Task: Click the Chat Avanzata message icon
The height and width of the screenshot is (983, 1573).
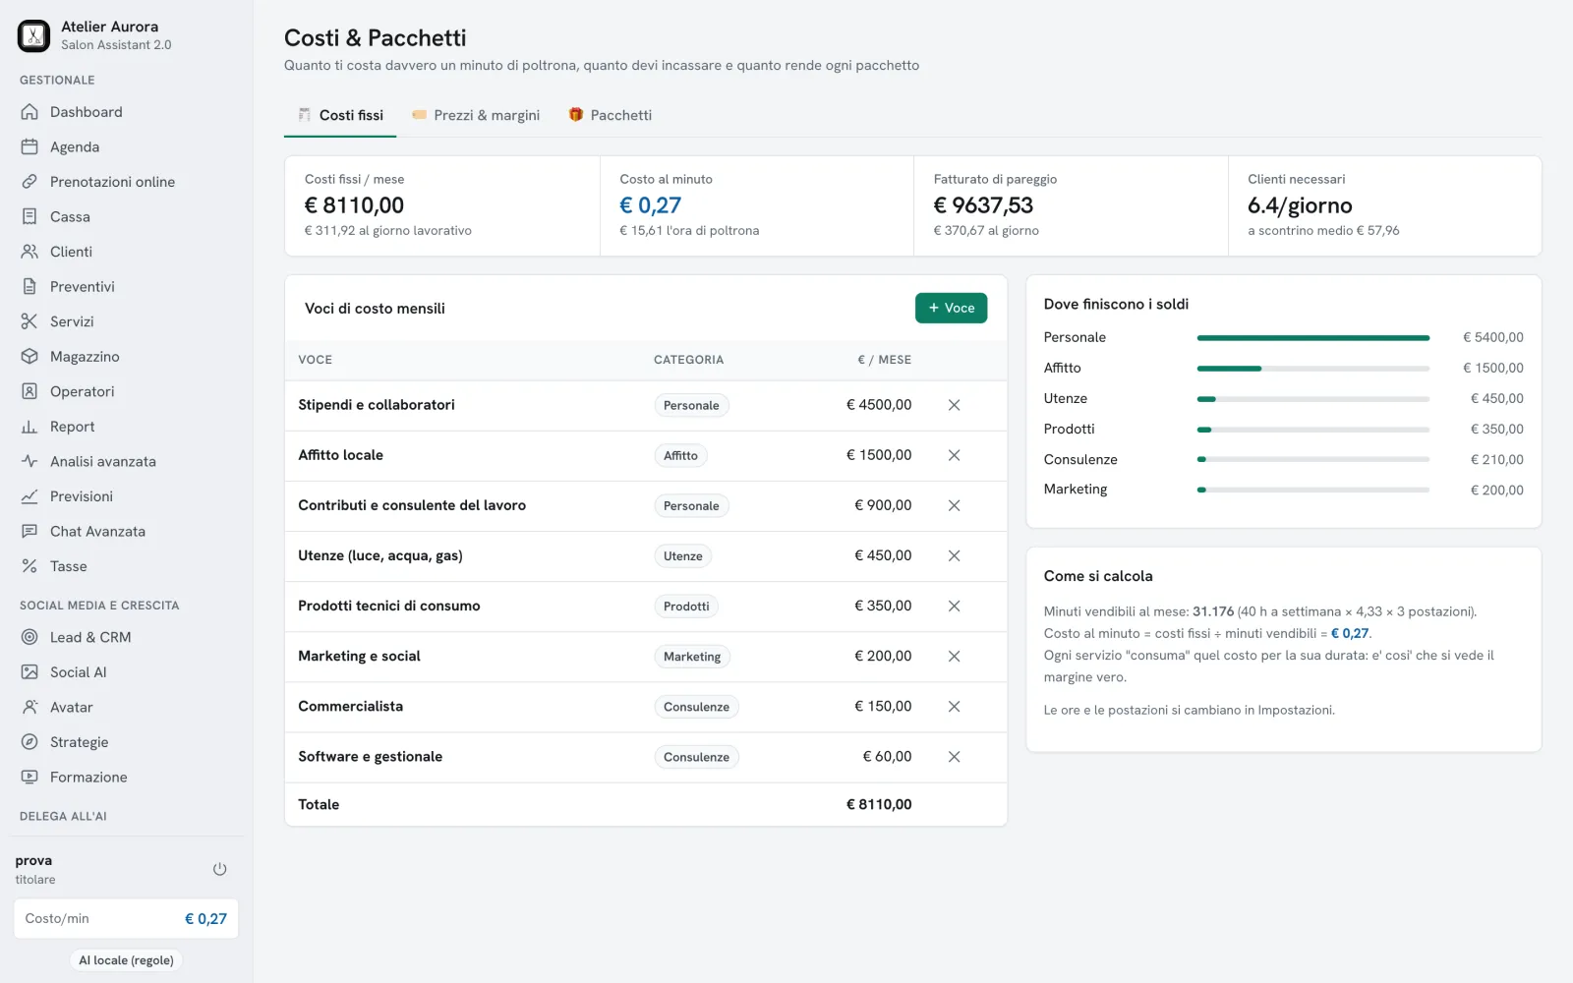Action: (29, 531)
